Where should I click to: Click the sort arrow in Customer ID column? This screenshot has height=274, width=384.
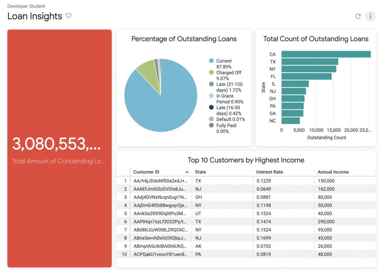(187, 172)
